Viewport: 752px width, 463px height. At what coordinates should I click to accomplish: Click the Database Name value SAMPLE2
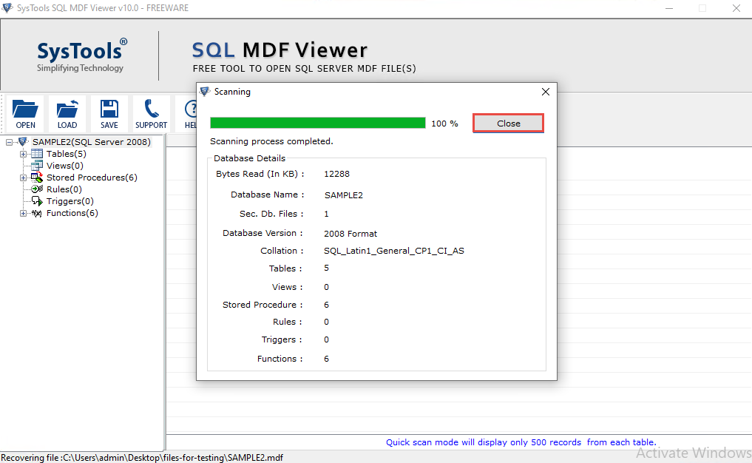point(343,195)
